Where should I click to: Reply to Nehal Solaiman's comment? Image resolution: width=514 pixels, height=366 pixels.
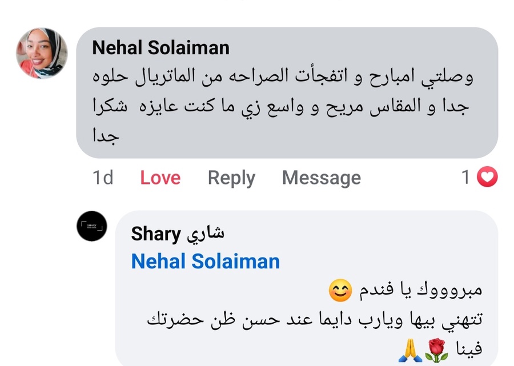pyautogui.click(x=231, y=178)
